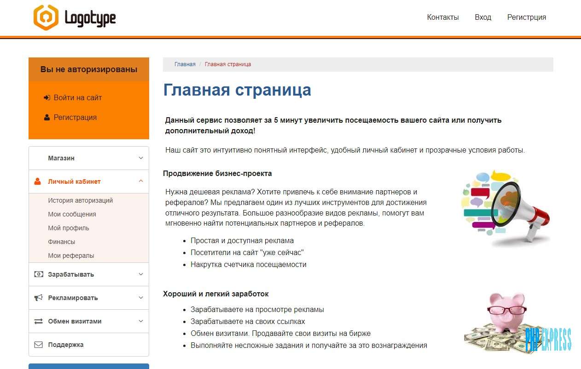Click the orange hexagon logo icon
This screenshot has height=369, width=581.
(x=46, y=17)
